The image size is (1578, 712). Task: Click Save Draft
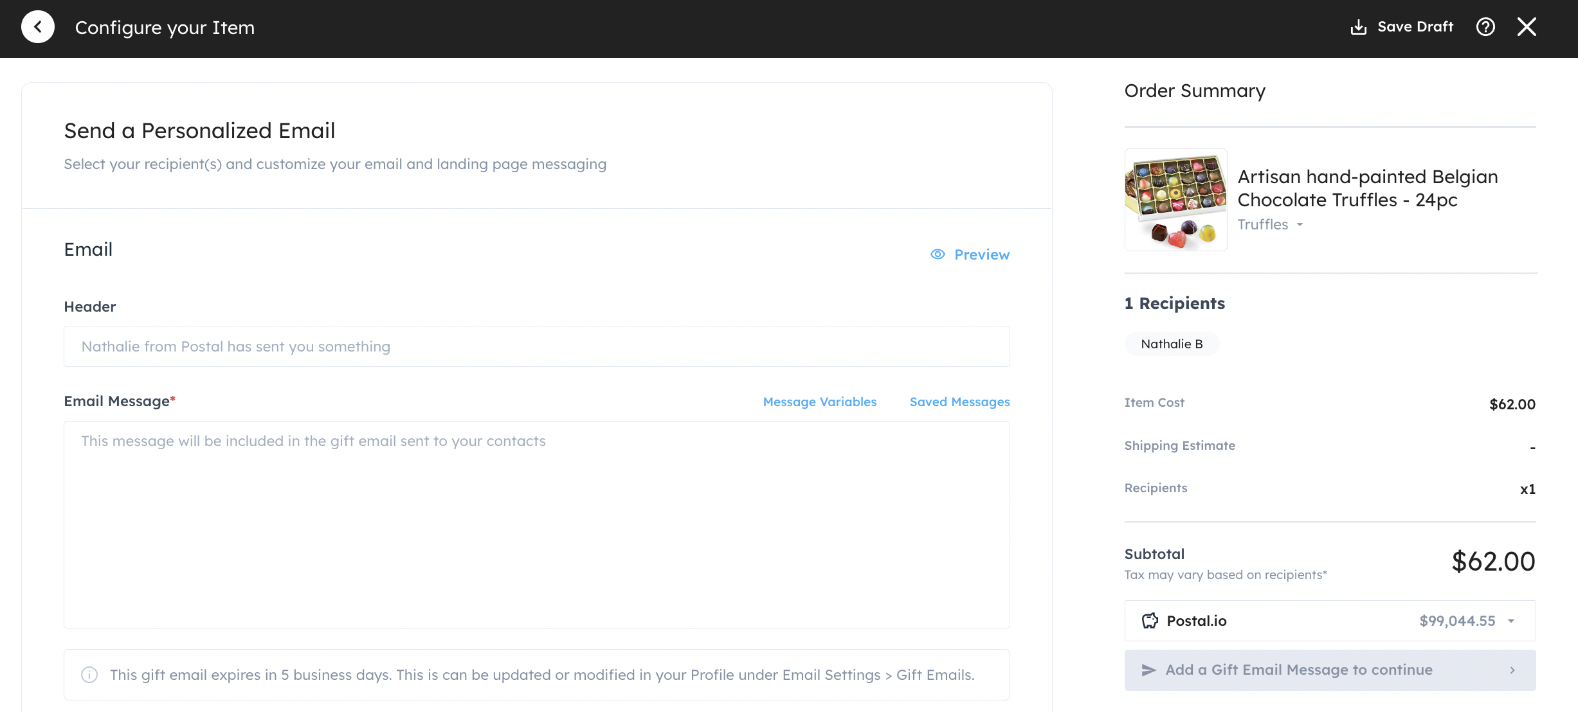coord(1414,26)
